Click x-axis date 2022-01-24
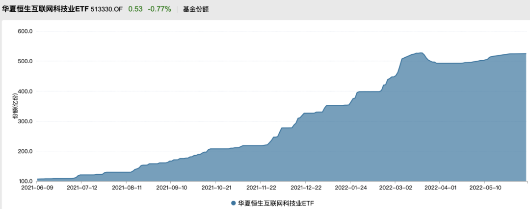530x209 pixels. [350, 187]
